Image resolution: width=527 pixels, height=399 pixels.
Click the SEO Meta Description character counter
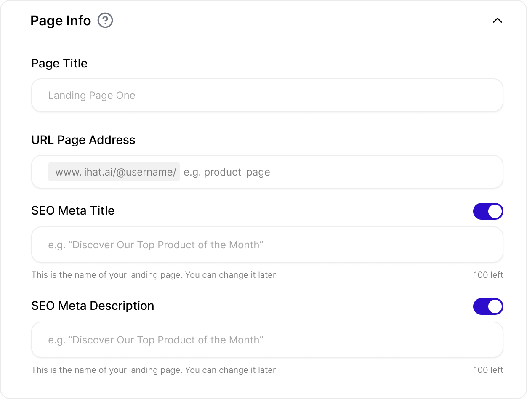(x=488, y=370)
